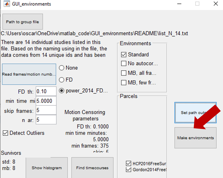This screenshot has width=223, height=178.
Task: Click the MATLAB icon in title bar
Action: [x=7, y=4]
